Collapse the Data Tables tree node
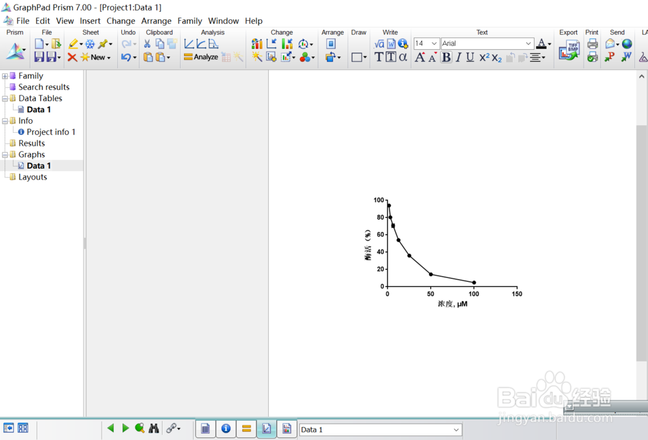648x440 pixels. coord(5,98)
